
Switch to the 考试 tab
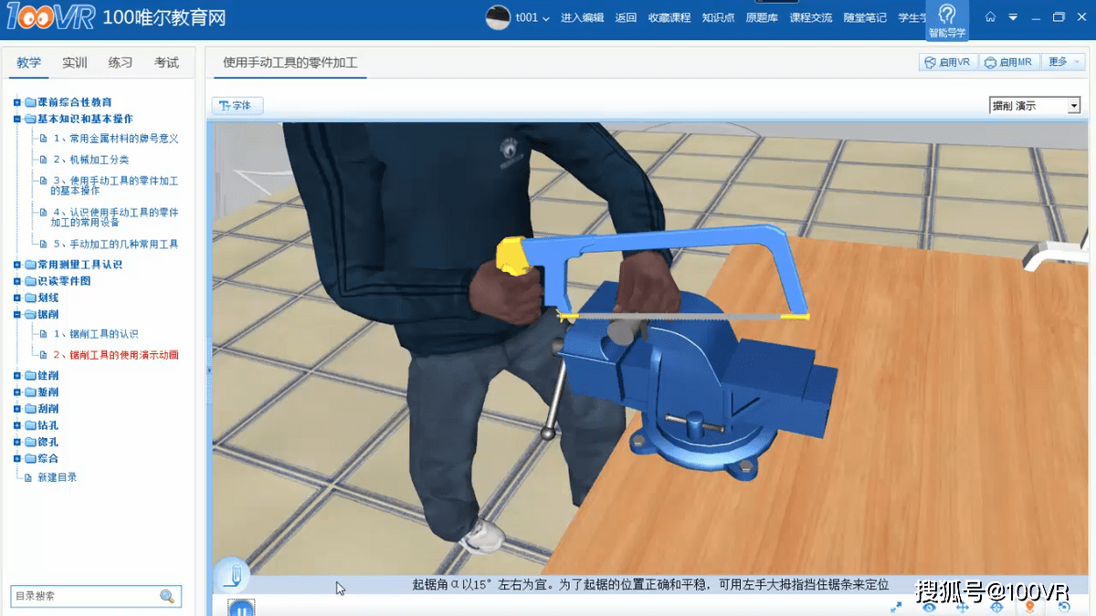[166, 63]
